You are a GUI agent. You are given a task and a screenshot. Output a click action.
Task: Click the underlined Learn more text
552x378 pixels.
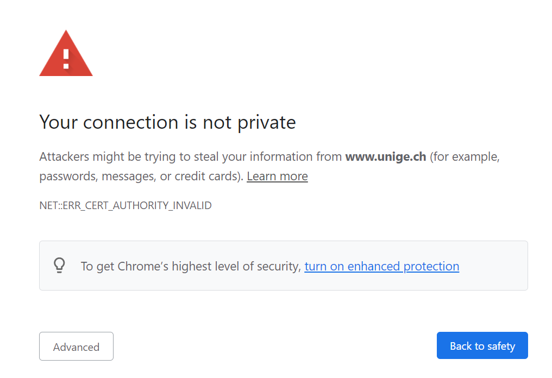click(277, 176)
